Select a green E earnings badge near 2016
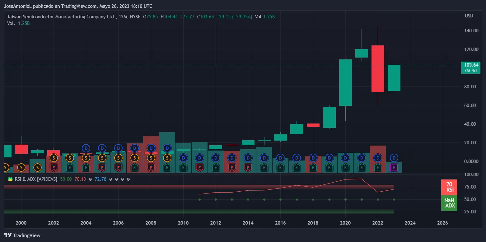 click(280, 168)
